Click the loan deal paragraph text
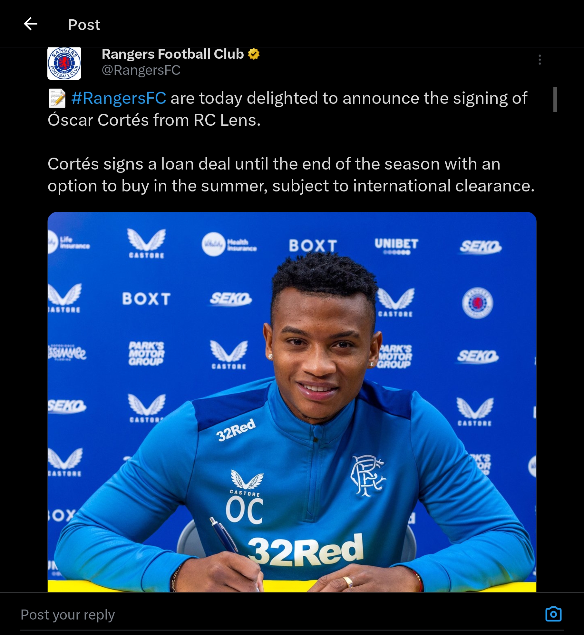The height and width of the screenshot is (635, 584). (291, 175)
